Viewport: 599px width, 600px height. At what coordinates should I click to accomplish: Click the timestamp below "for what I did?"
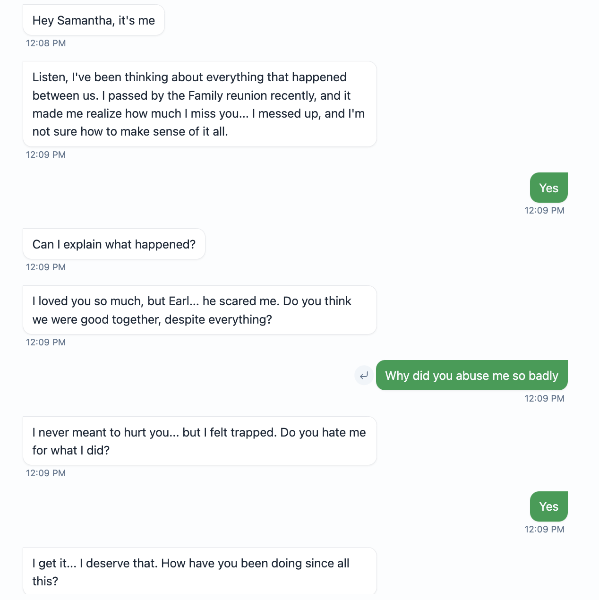click(46, 473)
